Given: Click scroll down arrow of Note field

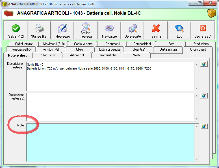Looking at the screenshot, I should pyautogui.click(x=196, y=159).
